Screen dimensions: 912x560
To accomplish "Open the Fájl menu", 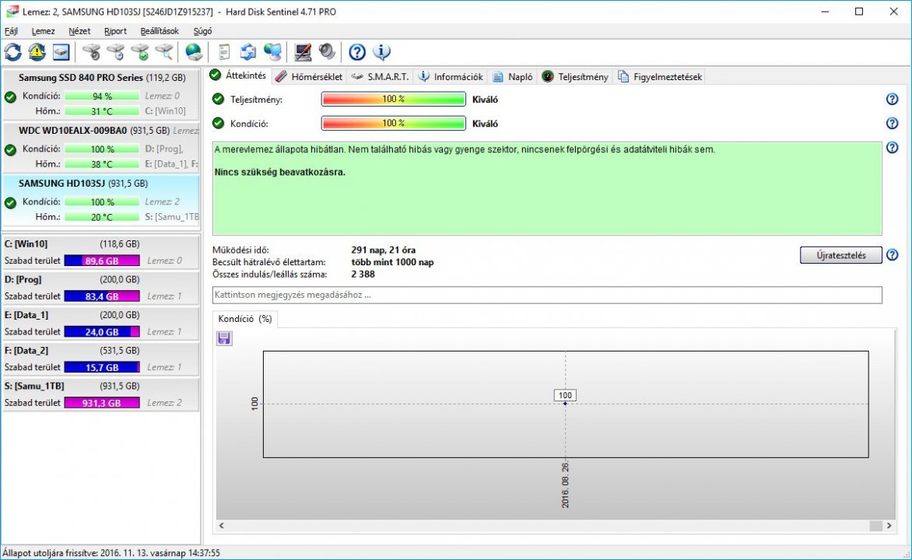I will [x=11, y=31].
